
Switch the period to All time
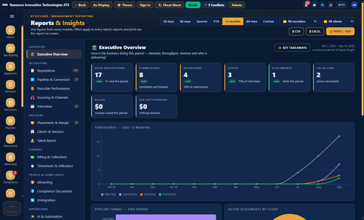[x=252, y=21]
